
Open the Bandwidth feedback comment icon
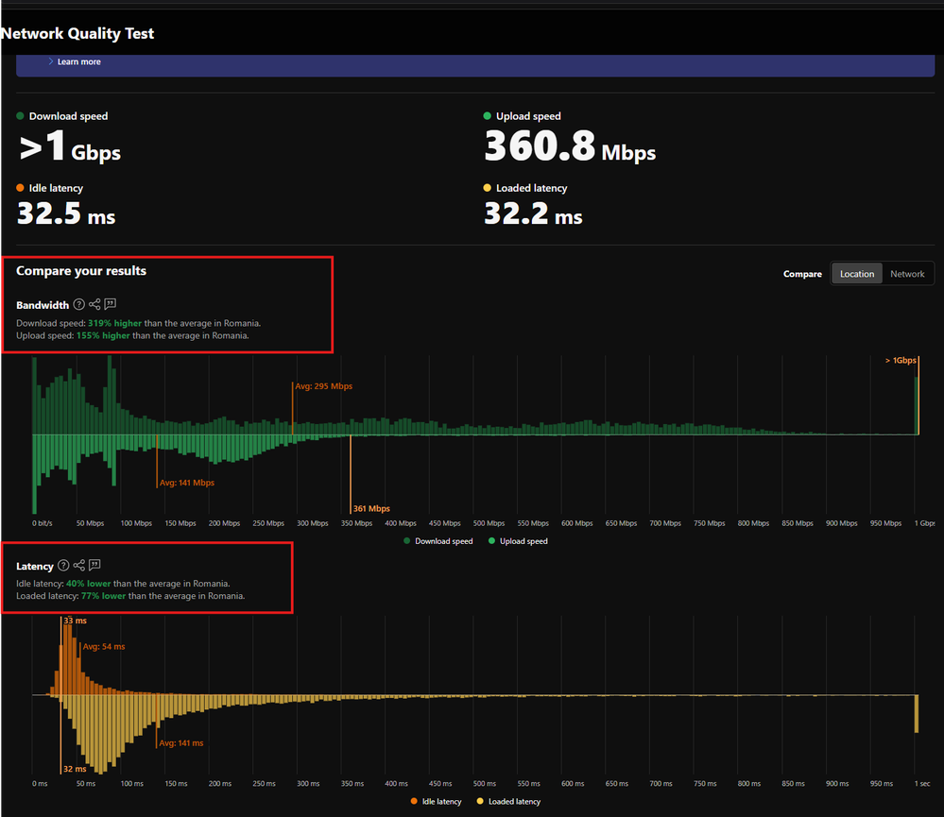tap(111, 304)
